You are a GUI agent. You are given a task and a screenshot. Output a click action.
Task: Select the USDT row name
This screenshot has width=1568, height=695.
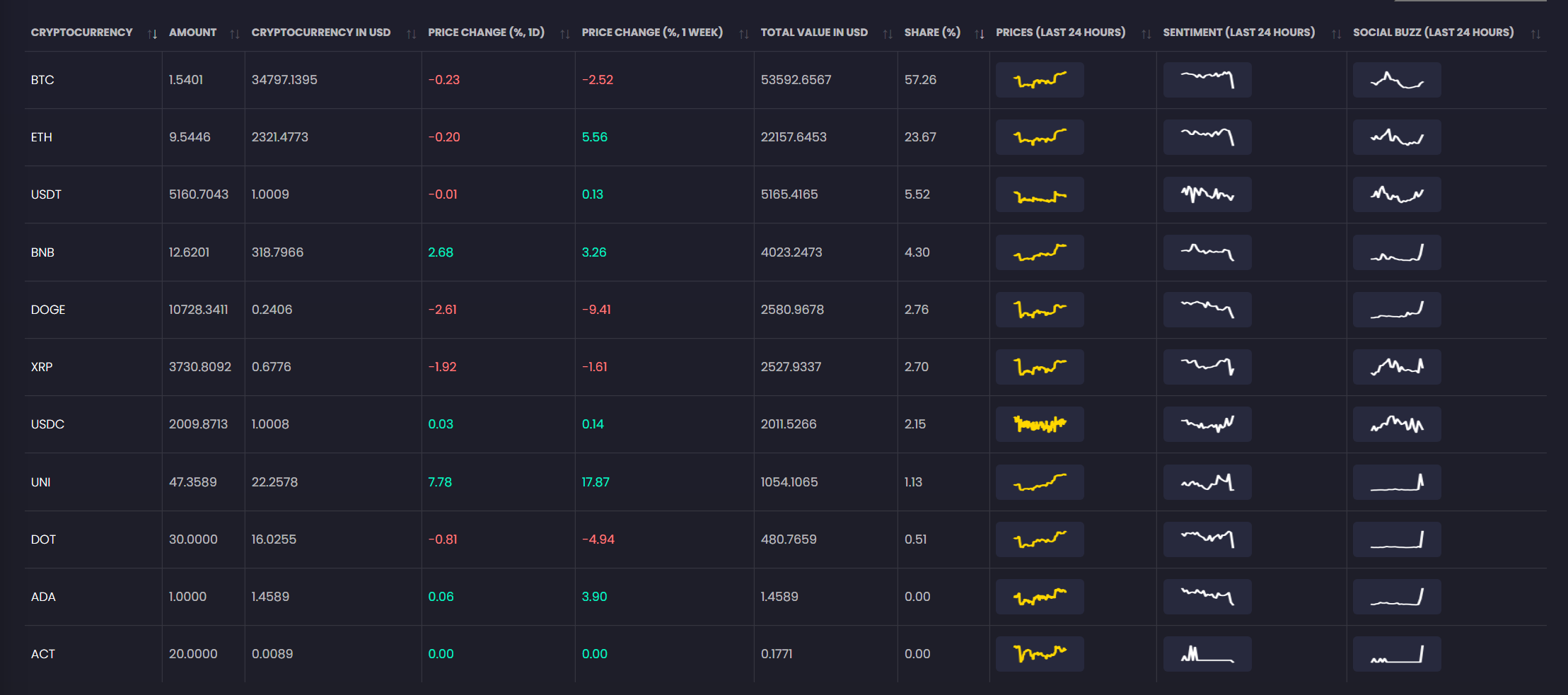pyautogui.click(x=46, y=194)
